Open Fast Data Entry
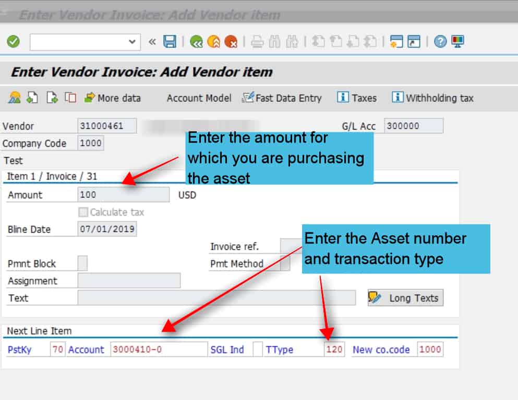This screenshot has height=400, width=518. tap(282, 98)
